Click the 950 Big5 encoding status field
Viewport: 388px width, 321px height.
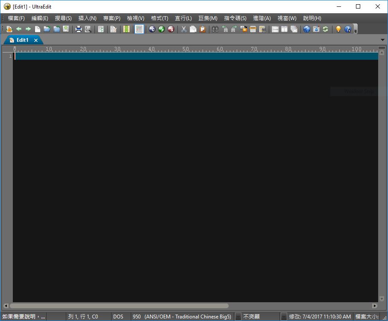coord(182,317)
